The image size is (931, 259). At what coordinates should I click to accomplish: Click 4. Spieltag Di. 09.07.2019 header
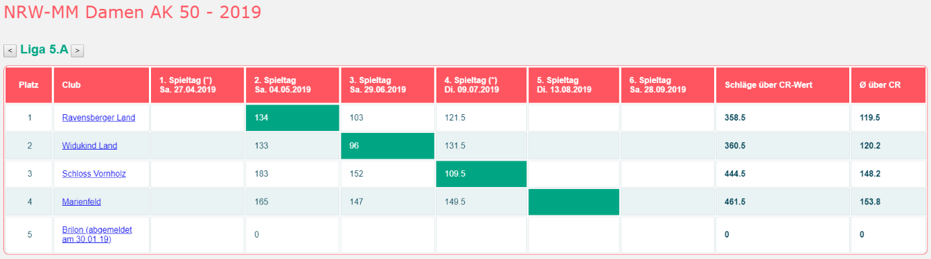coord(481,85)
